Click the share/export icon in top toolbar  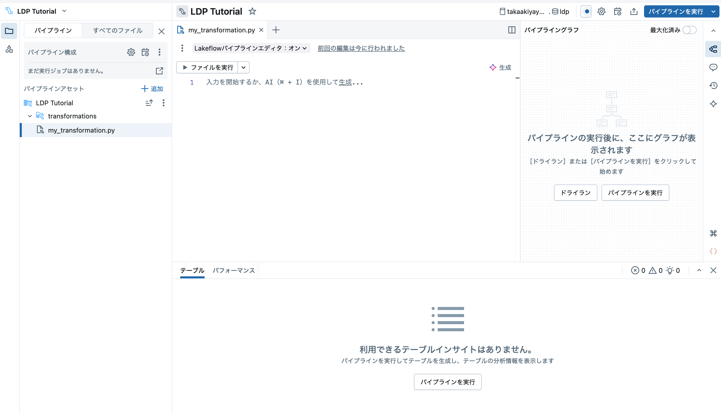634,11
